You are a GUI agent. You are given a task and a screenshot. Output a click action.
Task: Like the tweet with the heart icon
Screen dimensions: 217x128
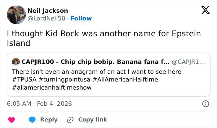[11, 120]
